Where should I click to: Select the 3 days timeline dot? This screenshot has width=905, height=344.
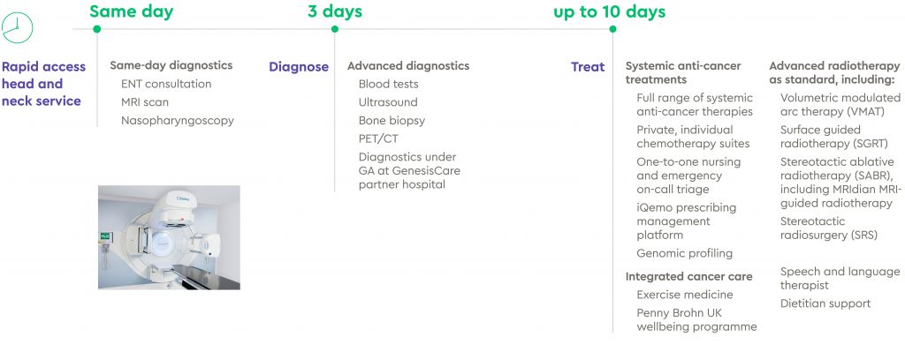tap(335, 29)
